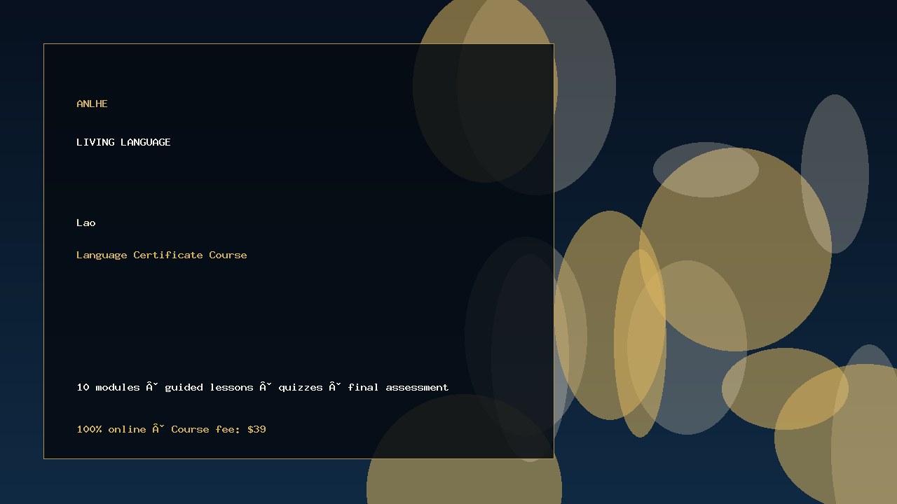
Task: Select the LIVING LANGUAGE heading
Action: click(x=123, y=142)
